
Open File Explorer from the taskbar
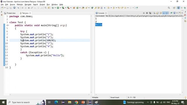coord(70,102)
